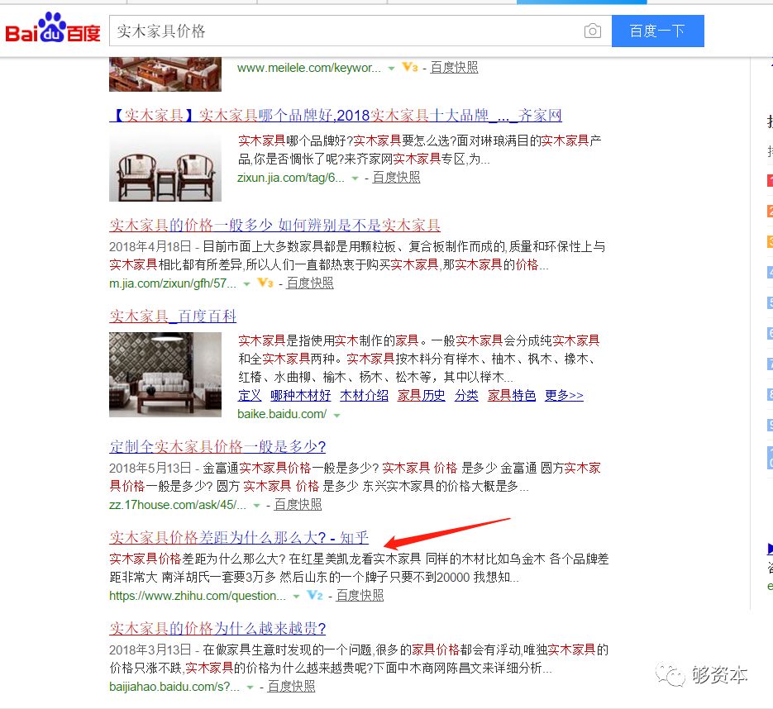Open 定制全实木家具价格一般是多少 result title
Viewport: 773px width, 709px height.
pos(217,446)
